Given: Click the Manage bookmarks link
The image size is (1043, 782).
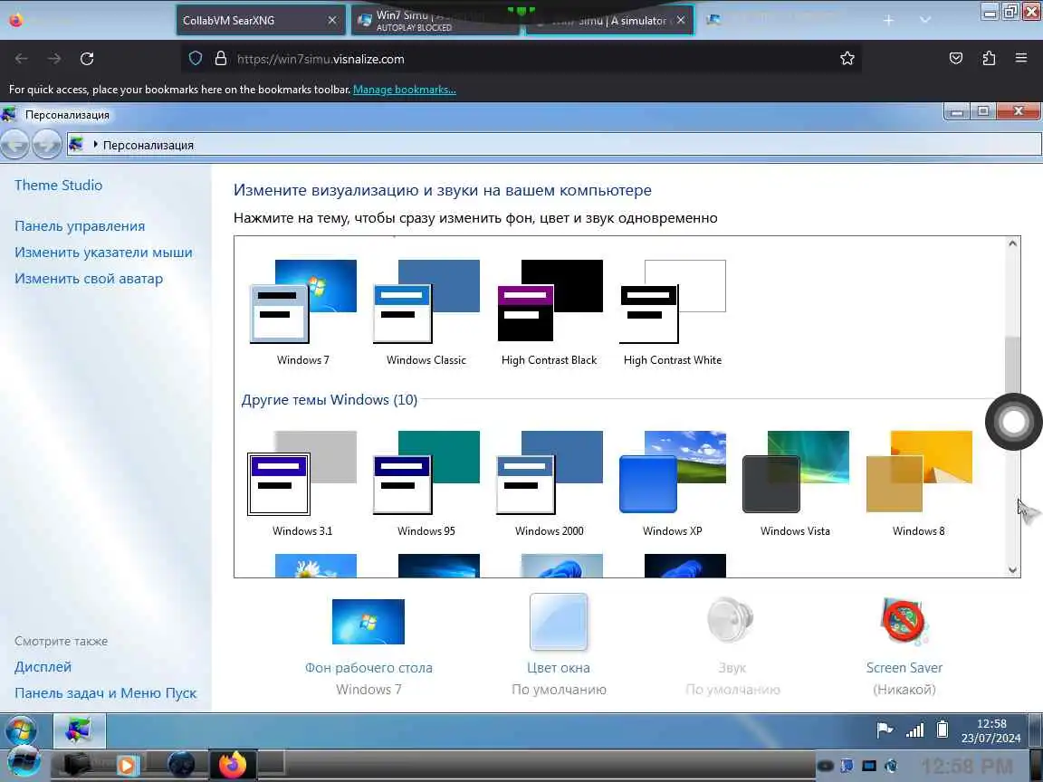Looking at the screenshot, I should [x=405, y=89].
